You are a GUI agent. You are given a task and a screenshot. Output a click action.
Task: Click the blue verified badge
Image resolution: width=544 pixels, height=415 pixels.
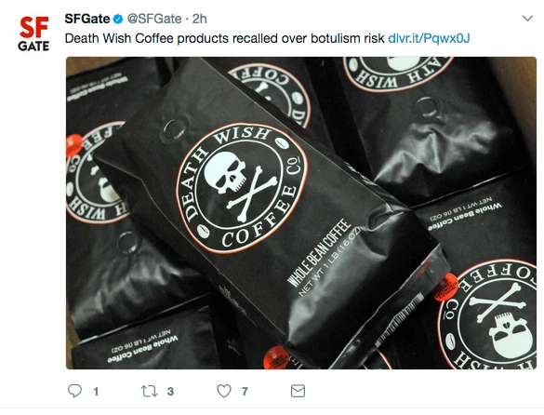click(118, 19)
